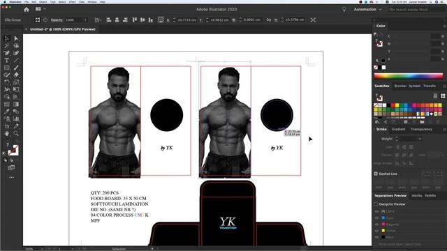Open the arrange documents dropdown
The height and width of the screenshot is (251, 447).
(x=41, y=9)
